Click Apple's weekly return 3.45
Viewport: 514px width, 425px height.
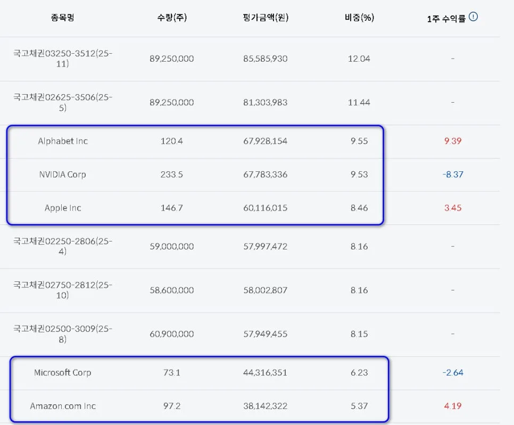pos(453,208)
